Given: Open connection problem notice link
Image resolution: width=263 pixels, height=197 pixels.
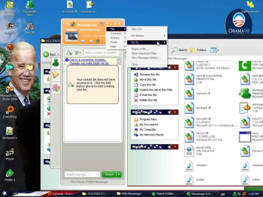Looking at the screenshot, I should 89,62.
